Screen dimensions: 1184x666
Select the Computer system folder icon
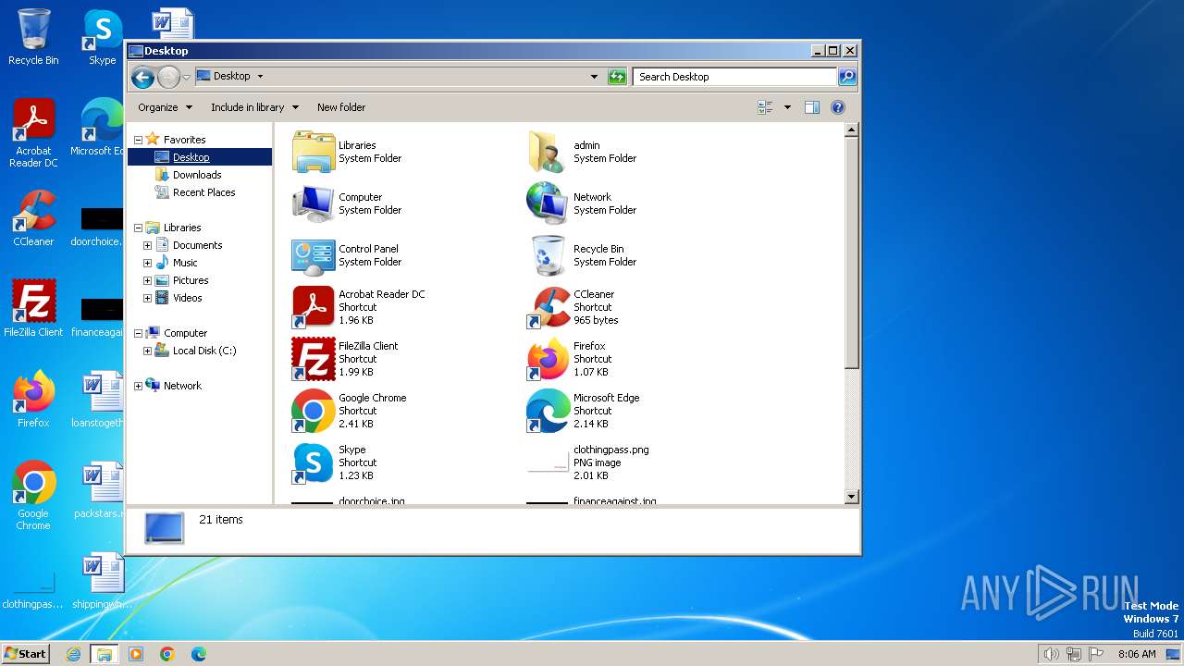pos(314,203)
